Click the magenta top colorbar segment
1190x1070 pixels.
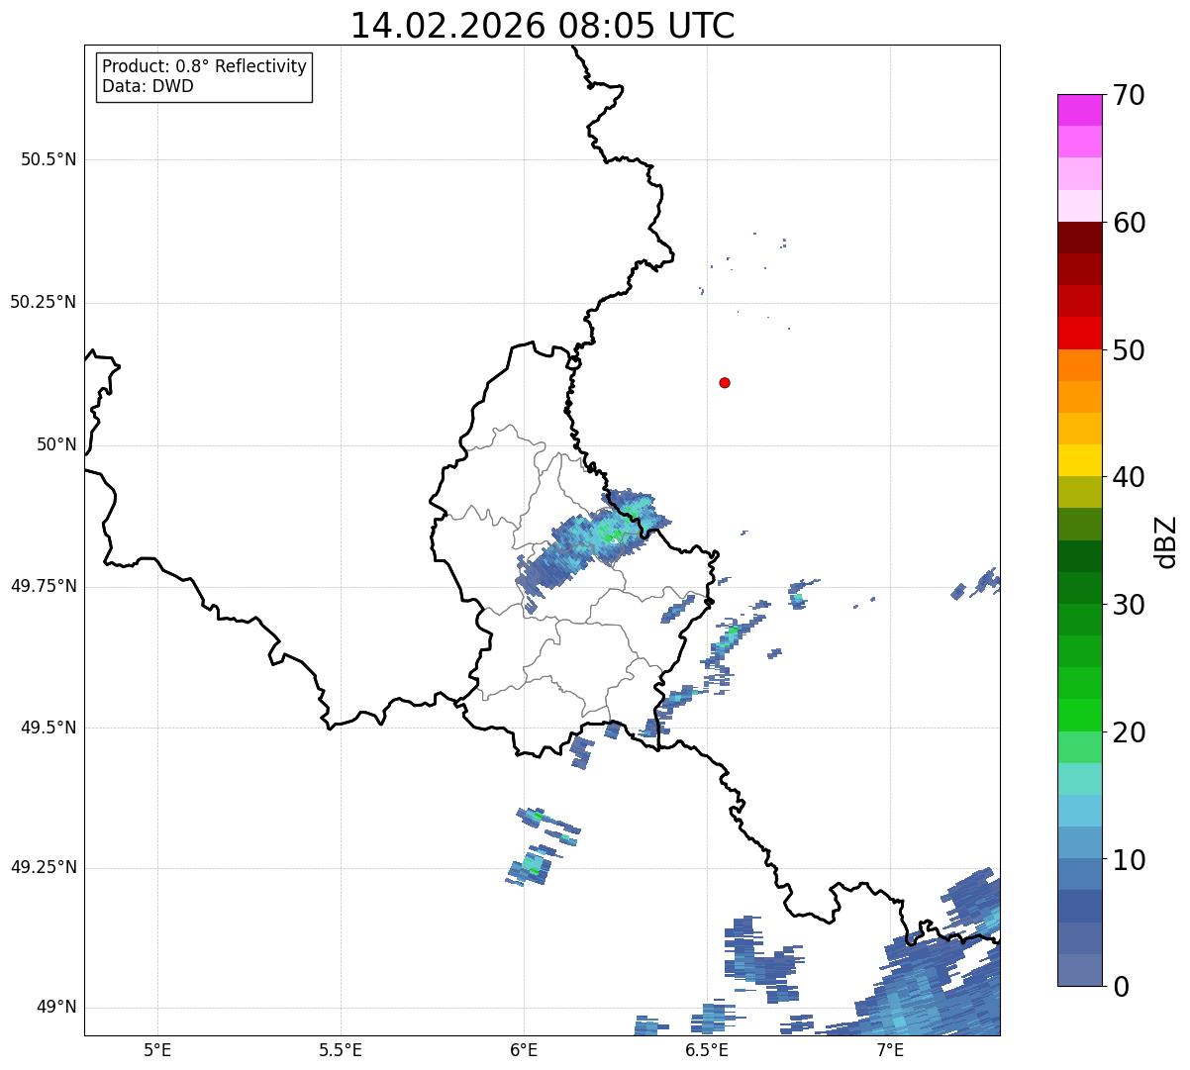(1079, 110)
